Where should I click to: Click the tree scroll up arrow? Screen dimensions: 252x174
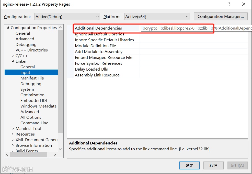tap(60, 28)
